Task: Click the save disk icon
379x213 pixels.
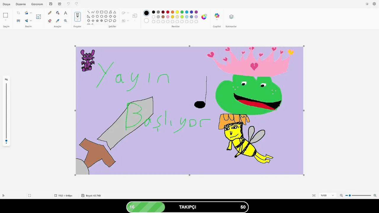Action: [51, 4]
